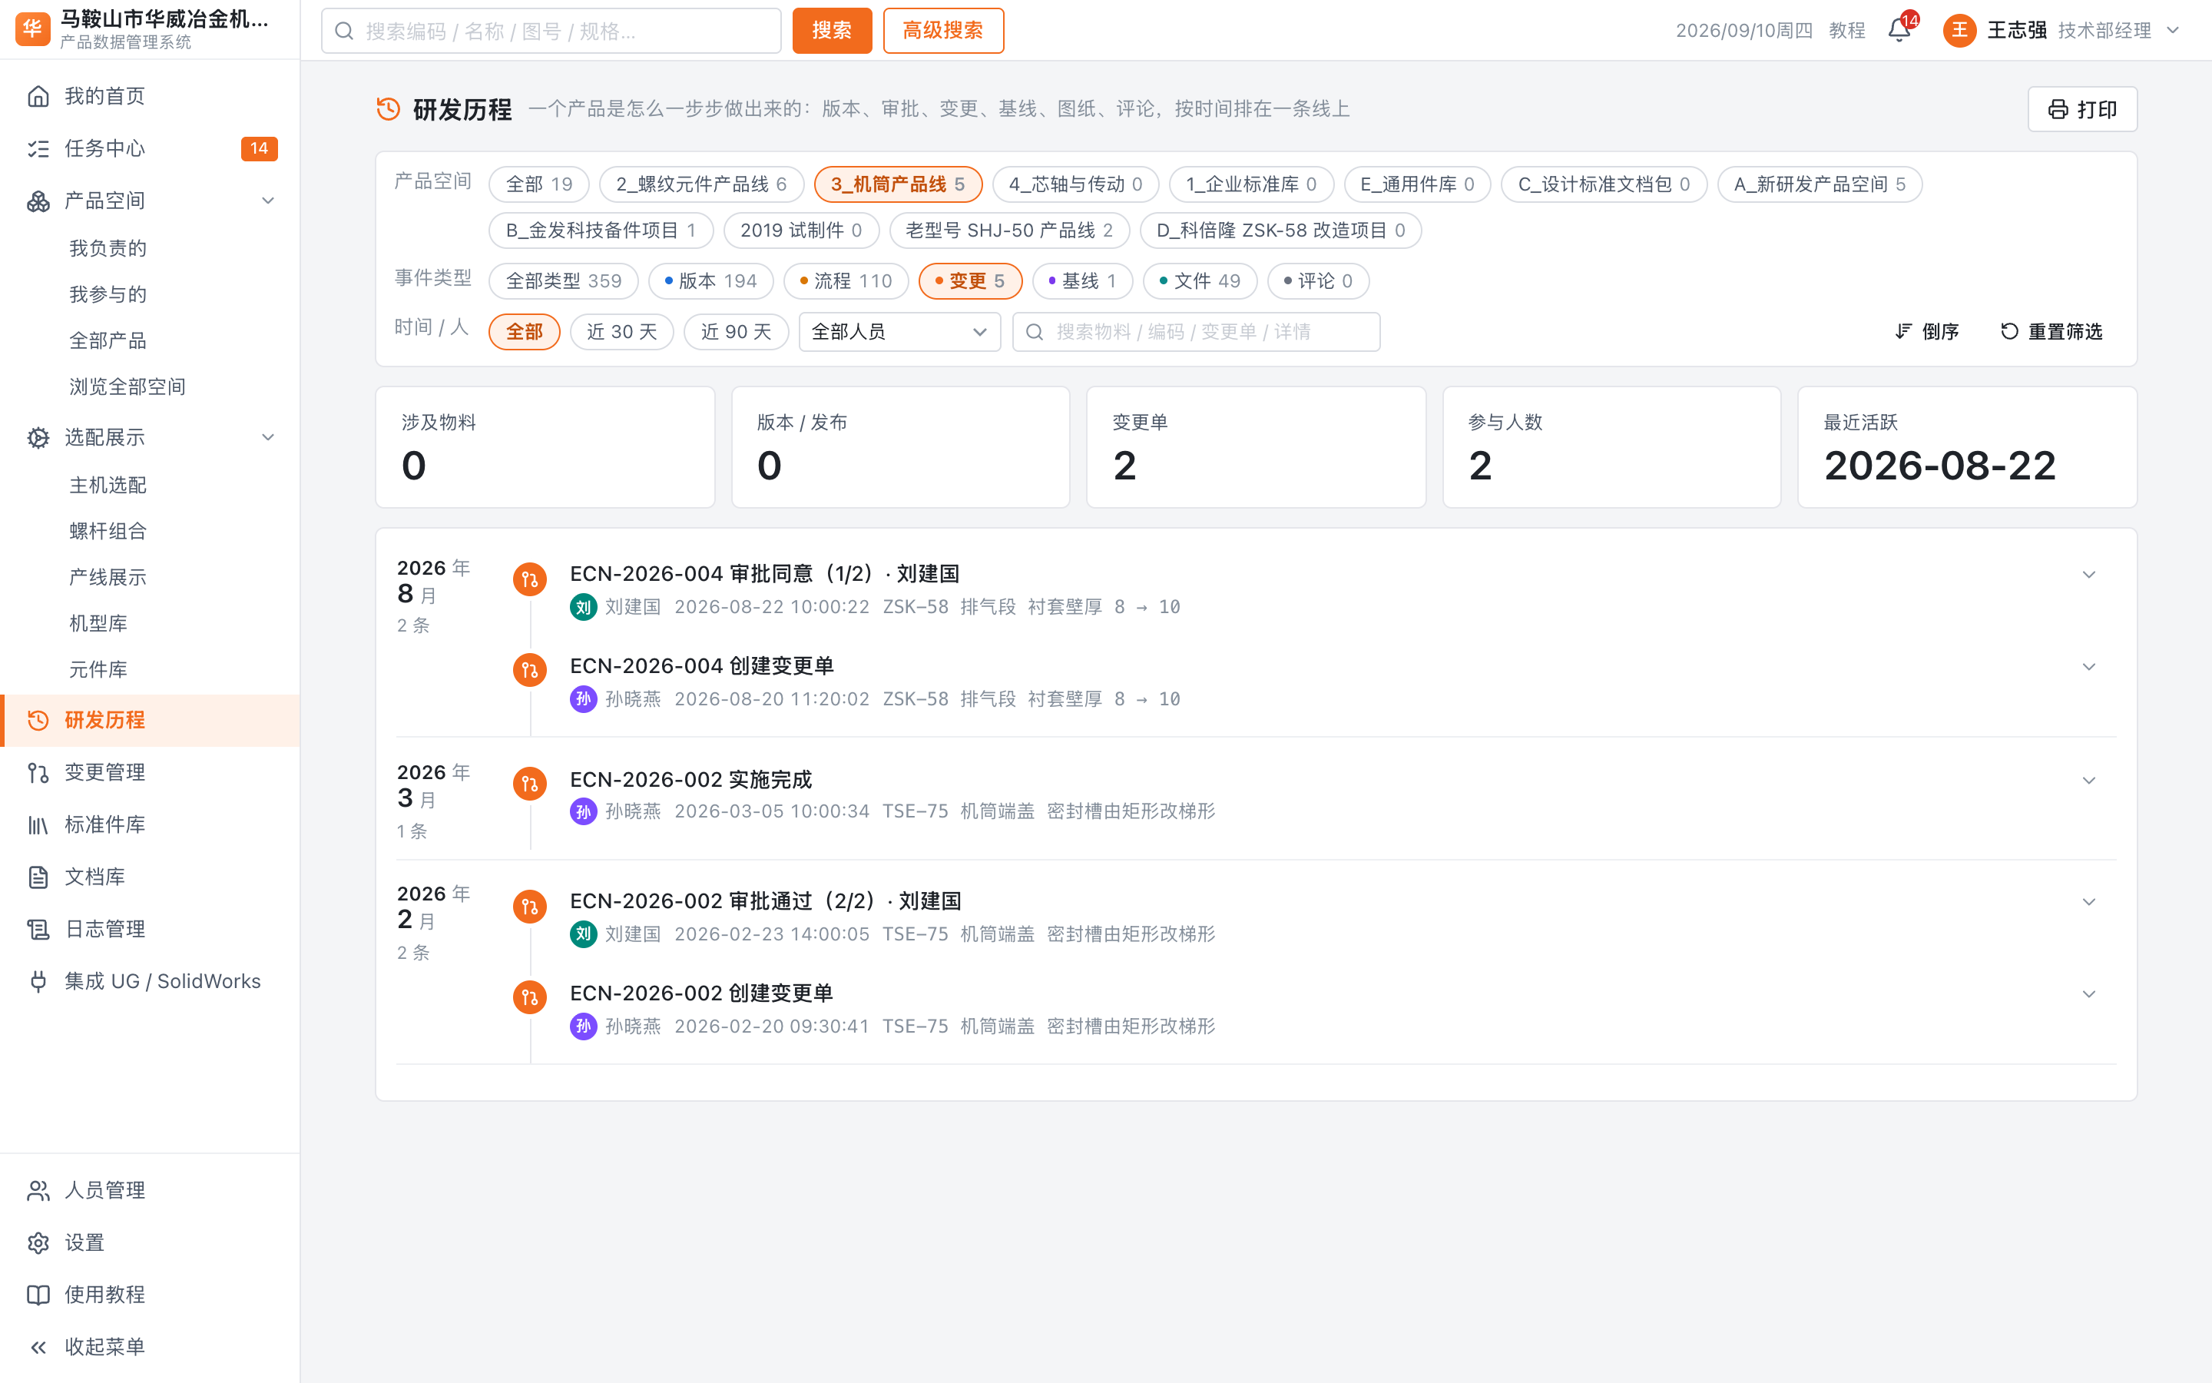The image size is (2212, 1383).
Task: Open 全部产品 submenu item
Action: click(108, 340)
